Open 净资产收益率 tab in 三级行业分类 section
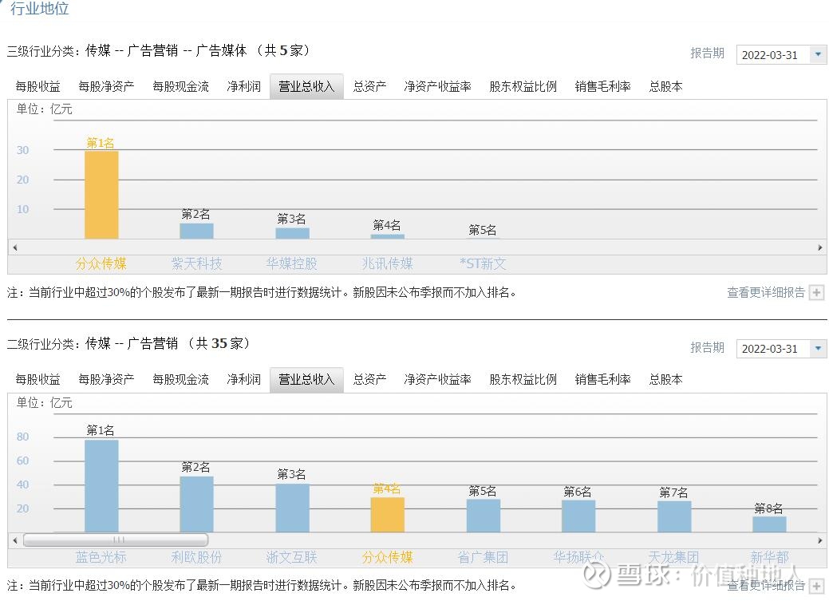Screen dimensions: 829x601 coord(437,86)
